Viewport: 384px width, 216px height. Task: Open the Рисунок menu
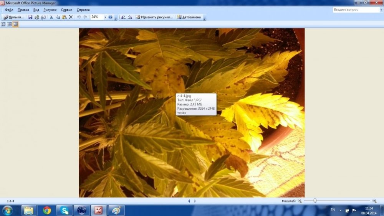pyautogui.click(x=50, y=10)
